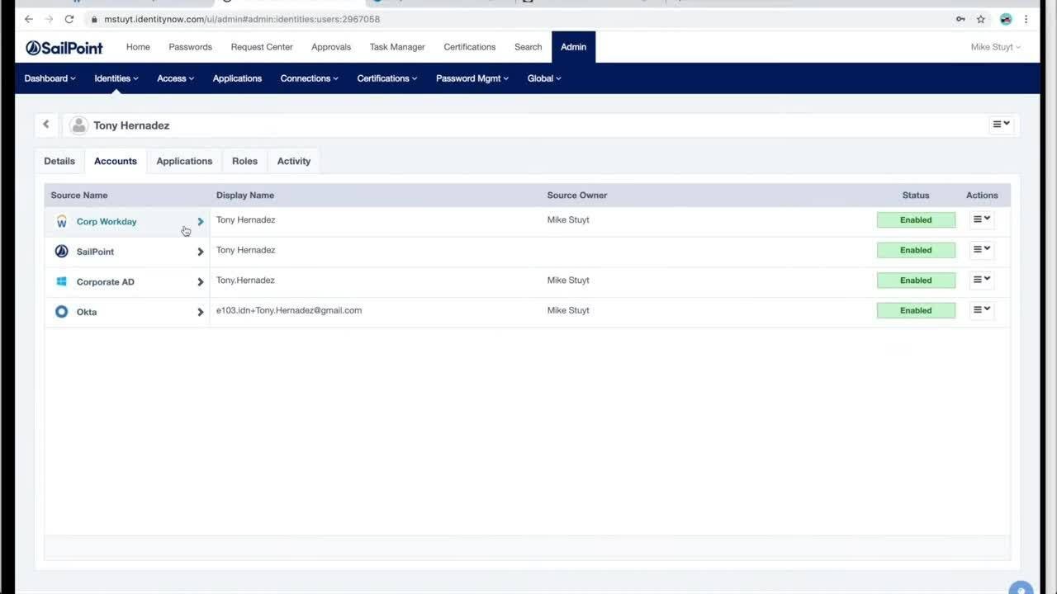The width and height of the screenshot is (1057, 594).
Task: Open actions menu for Corporate AD row
Action: [981, 280]
